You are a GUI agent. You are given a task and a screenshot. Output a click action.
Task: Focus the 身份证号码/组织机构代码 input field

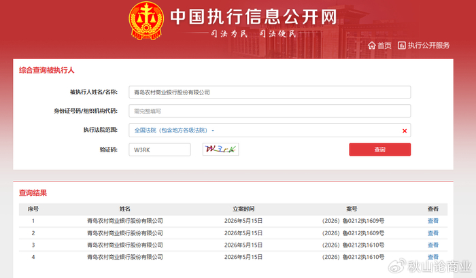[269, 111]
